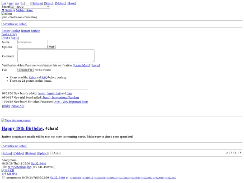The width and height of the screenshot is (244, 183).
Task: Open the Rules link
Action: (x=32, y=77)
